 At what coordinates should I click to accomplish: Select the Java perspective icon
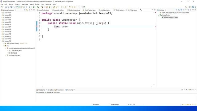tap(193, 7)
